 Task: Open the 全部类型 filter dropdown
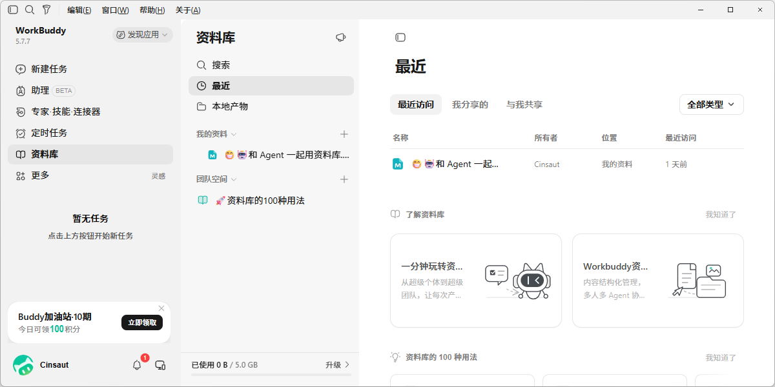coord(712,104)
